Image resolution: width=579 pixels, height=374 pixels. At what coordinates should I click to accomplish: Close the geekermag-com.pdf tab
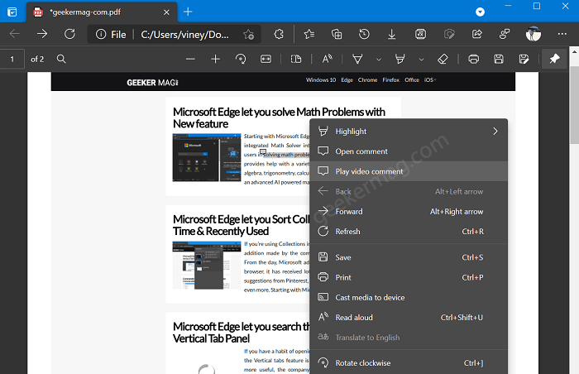pos(166,12)
